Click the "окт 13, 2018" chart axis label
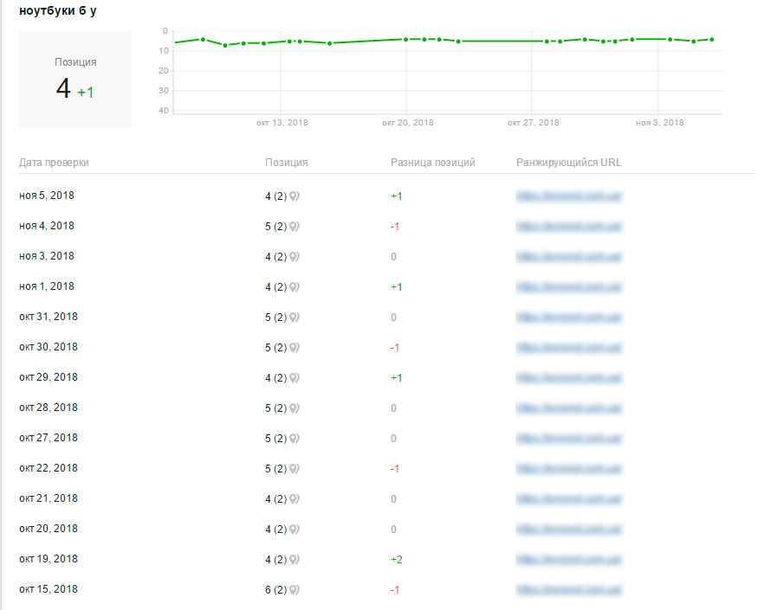Viewport: 770px width, 610px height. point(281,123)
